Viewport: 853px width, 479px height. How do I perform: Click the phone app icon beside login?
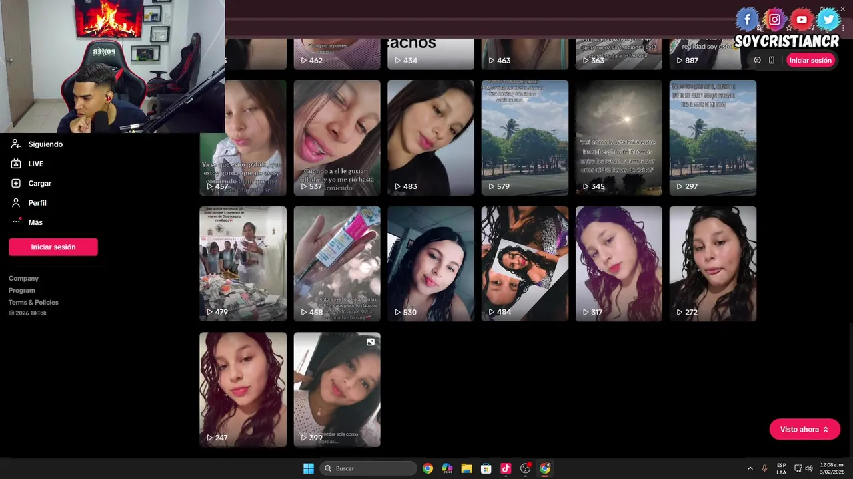[x=772, y=60]
